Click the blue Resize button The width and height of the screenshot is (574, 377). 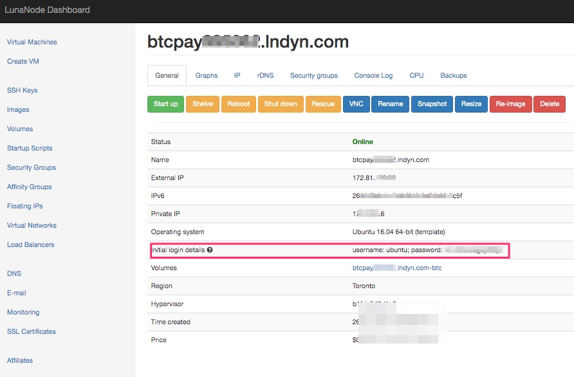(471, 104)
